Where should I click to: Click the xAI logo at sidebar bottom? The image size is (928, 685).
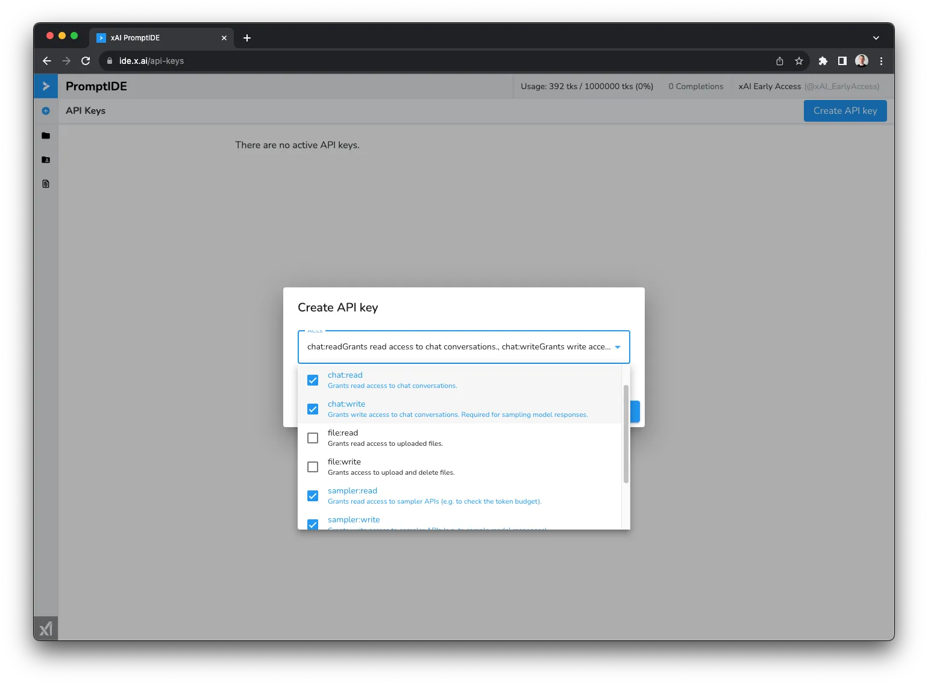click(x=46, y=629)
